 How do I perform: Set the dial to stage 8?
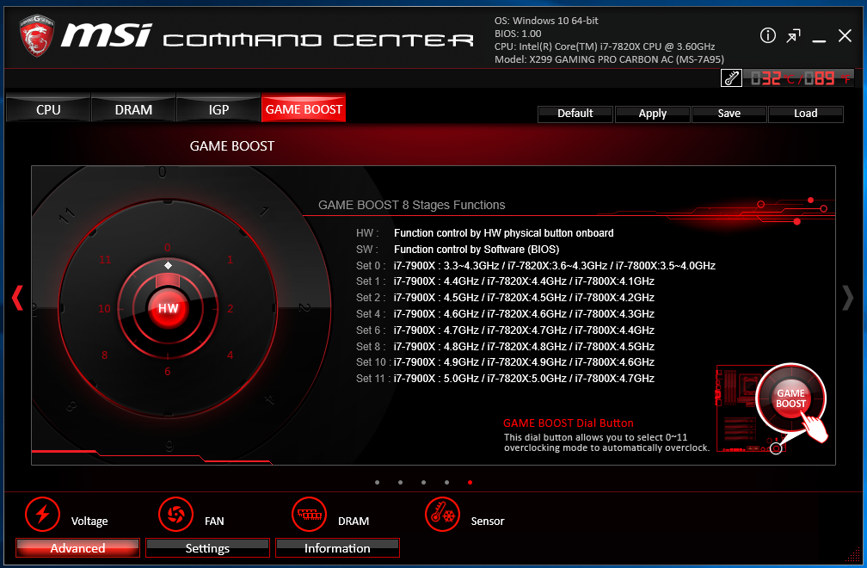tap(105, 355)
